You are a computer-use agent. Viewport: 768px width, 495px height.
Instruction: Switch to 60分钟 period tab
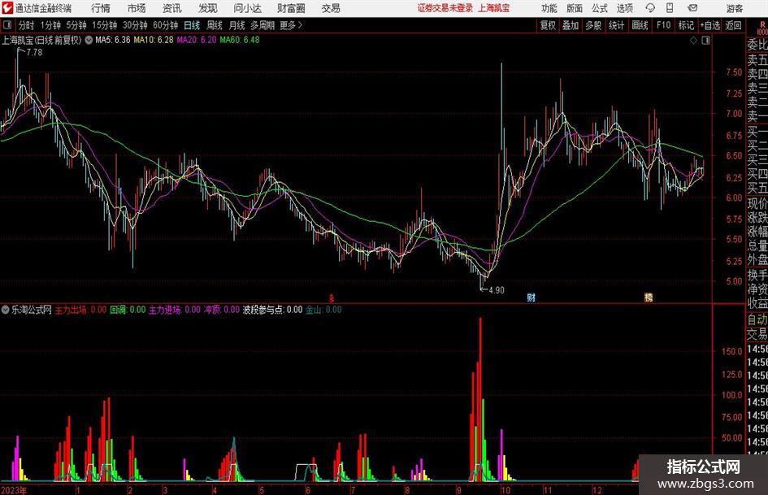coord(166,25)
